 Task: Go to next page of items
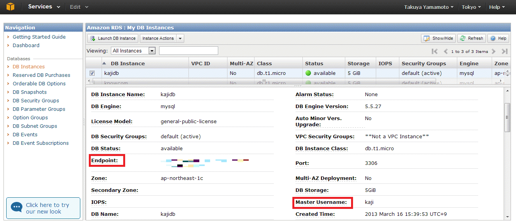[x=494, y=51]
